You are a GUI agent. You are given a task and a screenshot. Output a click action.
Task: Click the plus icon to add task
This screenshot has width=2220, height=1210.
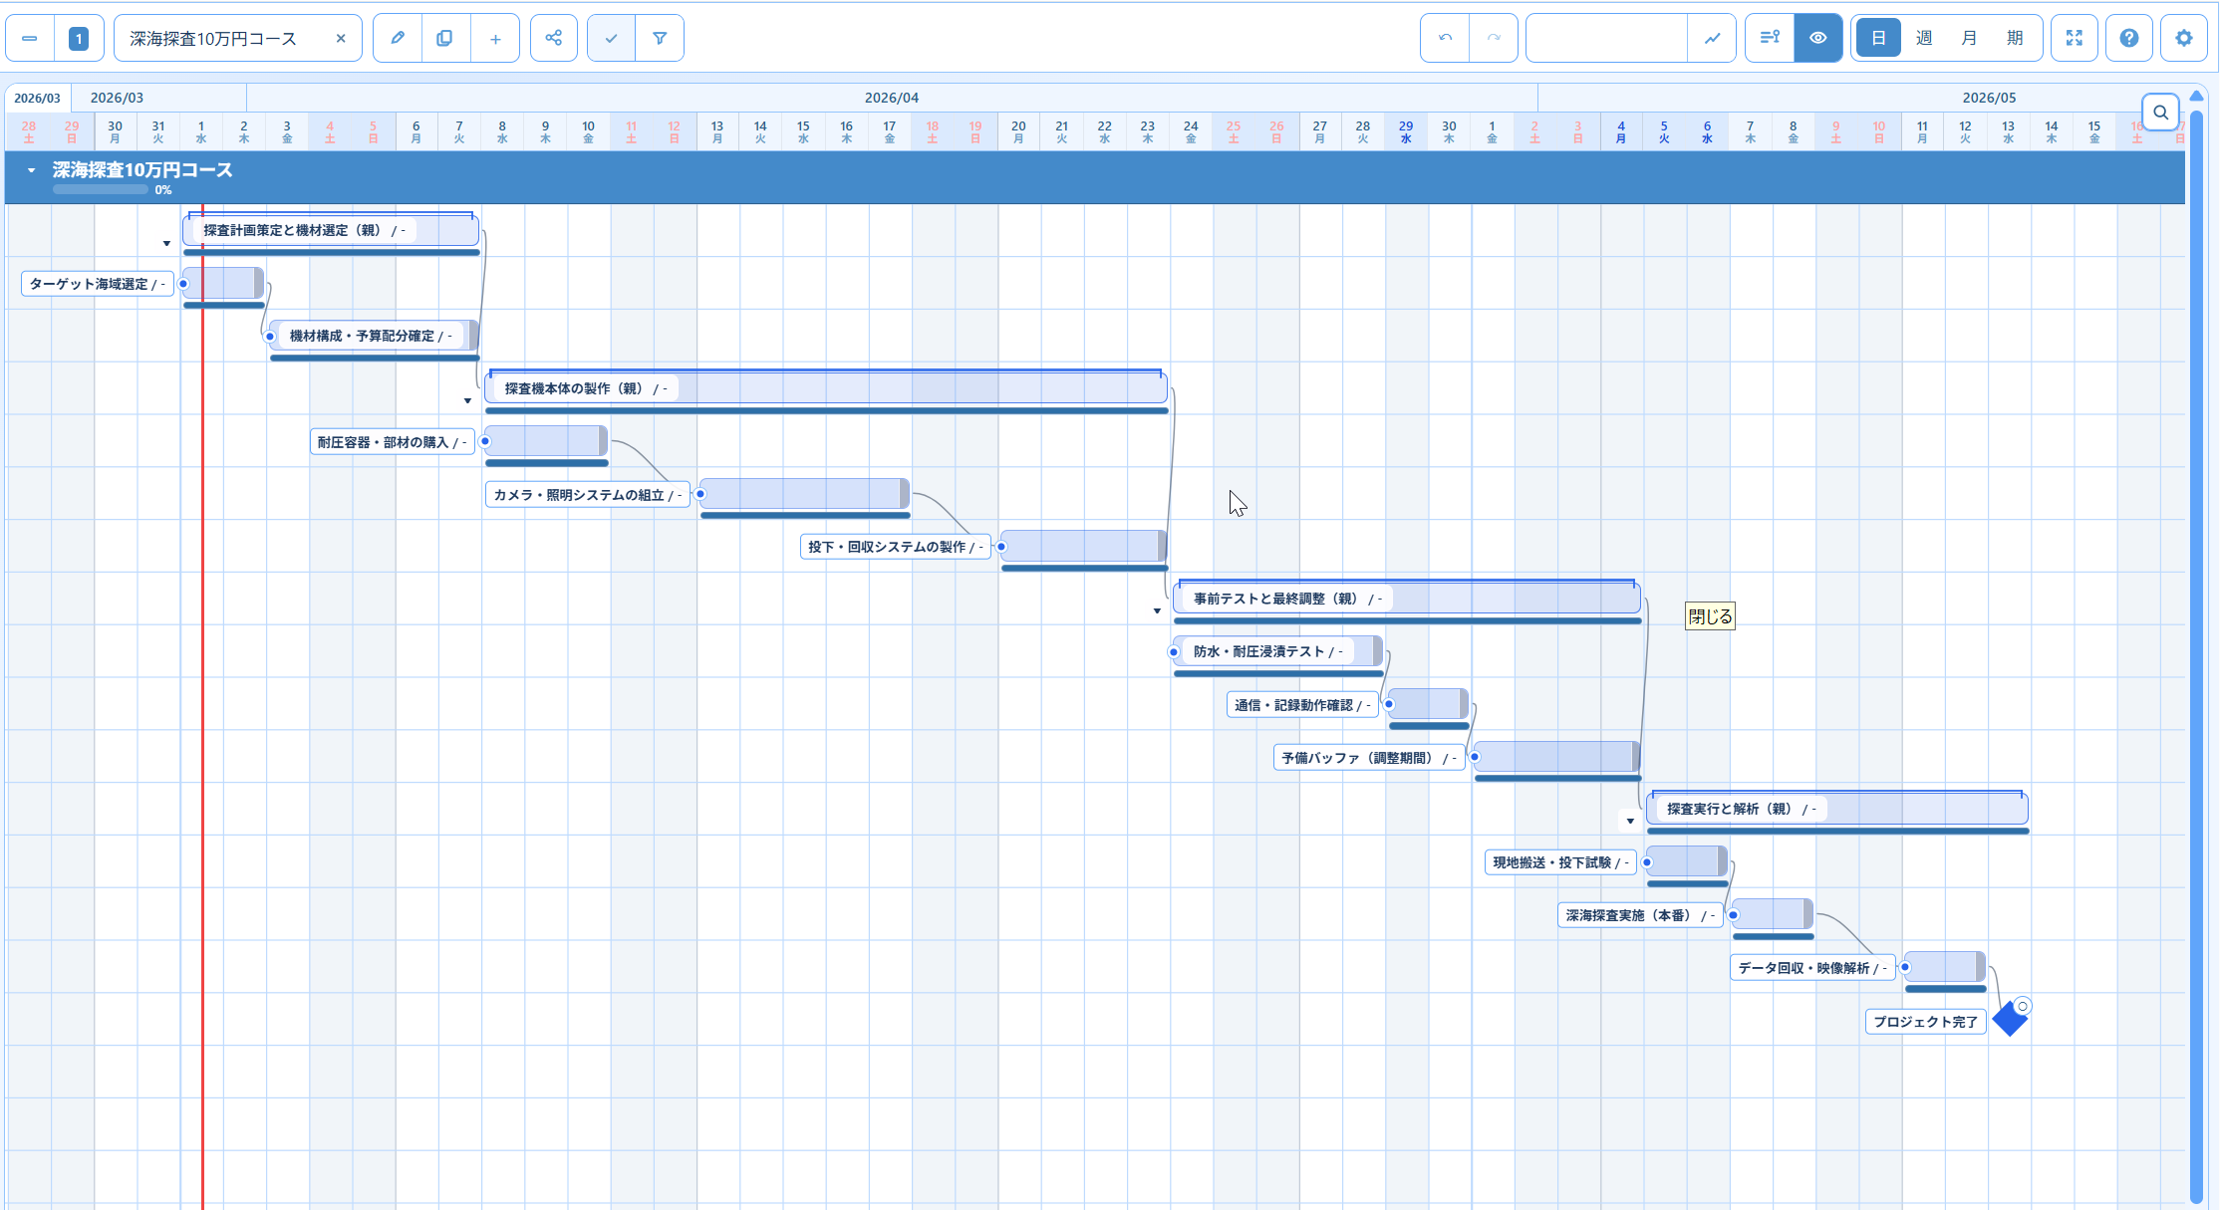(x=495, y=38)
